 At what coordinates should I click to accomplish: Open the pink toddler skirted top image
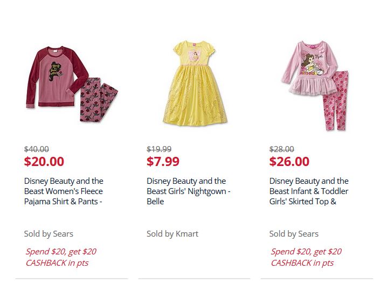click(315, 85)
